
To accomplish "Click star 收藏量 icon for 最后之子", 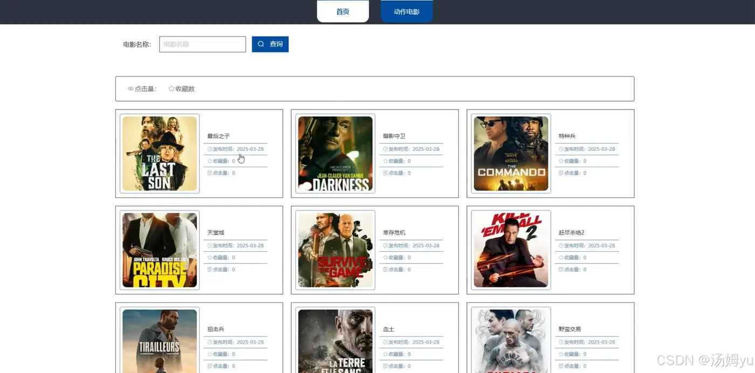I will point(210,161).
